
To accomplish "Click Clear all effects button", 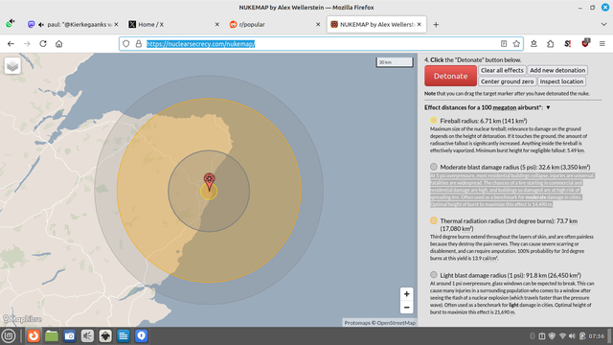I will click(502, 70).
